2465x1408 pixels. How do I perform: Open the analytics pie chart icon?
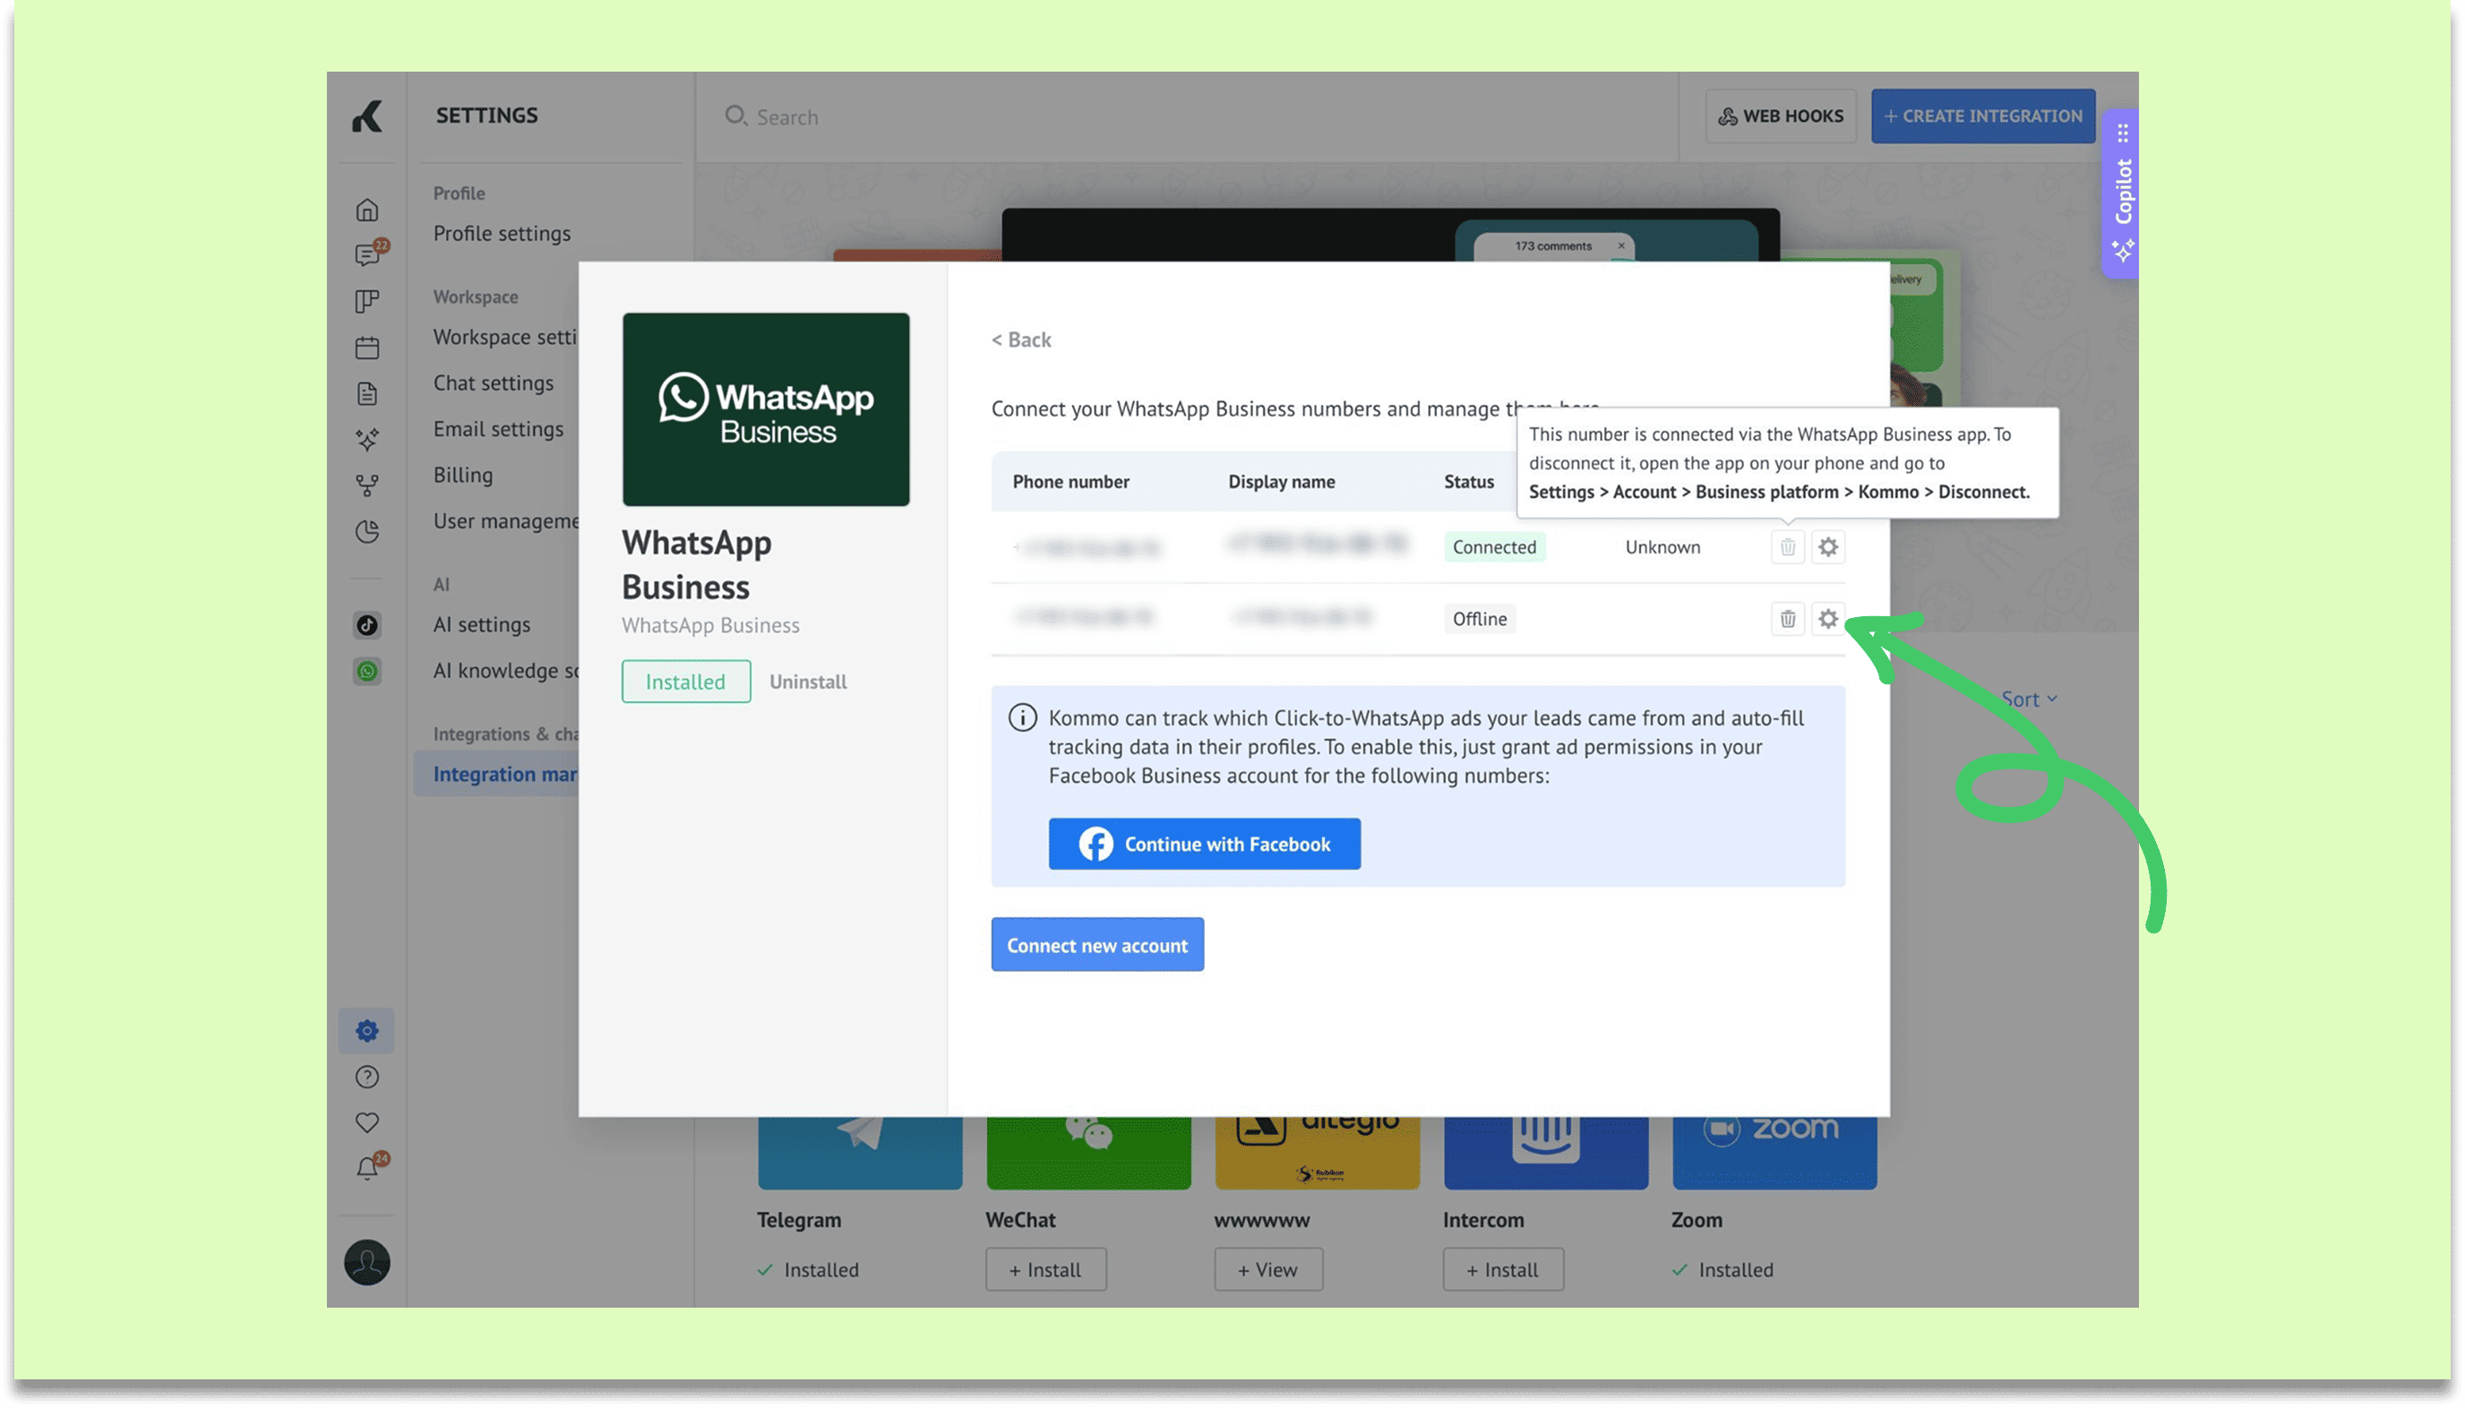click(367, 532)
